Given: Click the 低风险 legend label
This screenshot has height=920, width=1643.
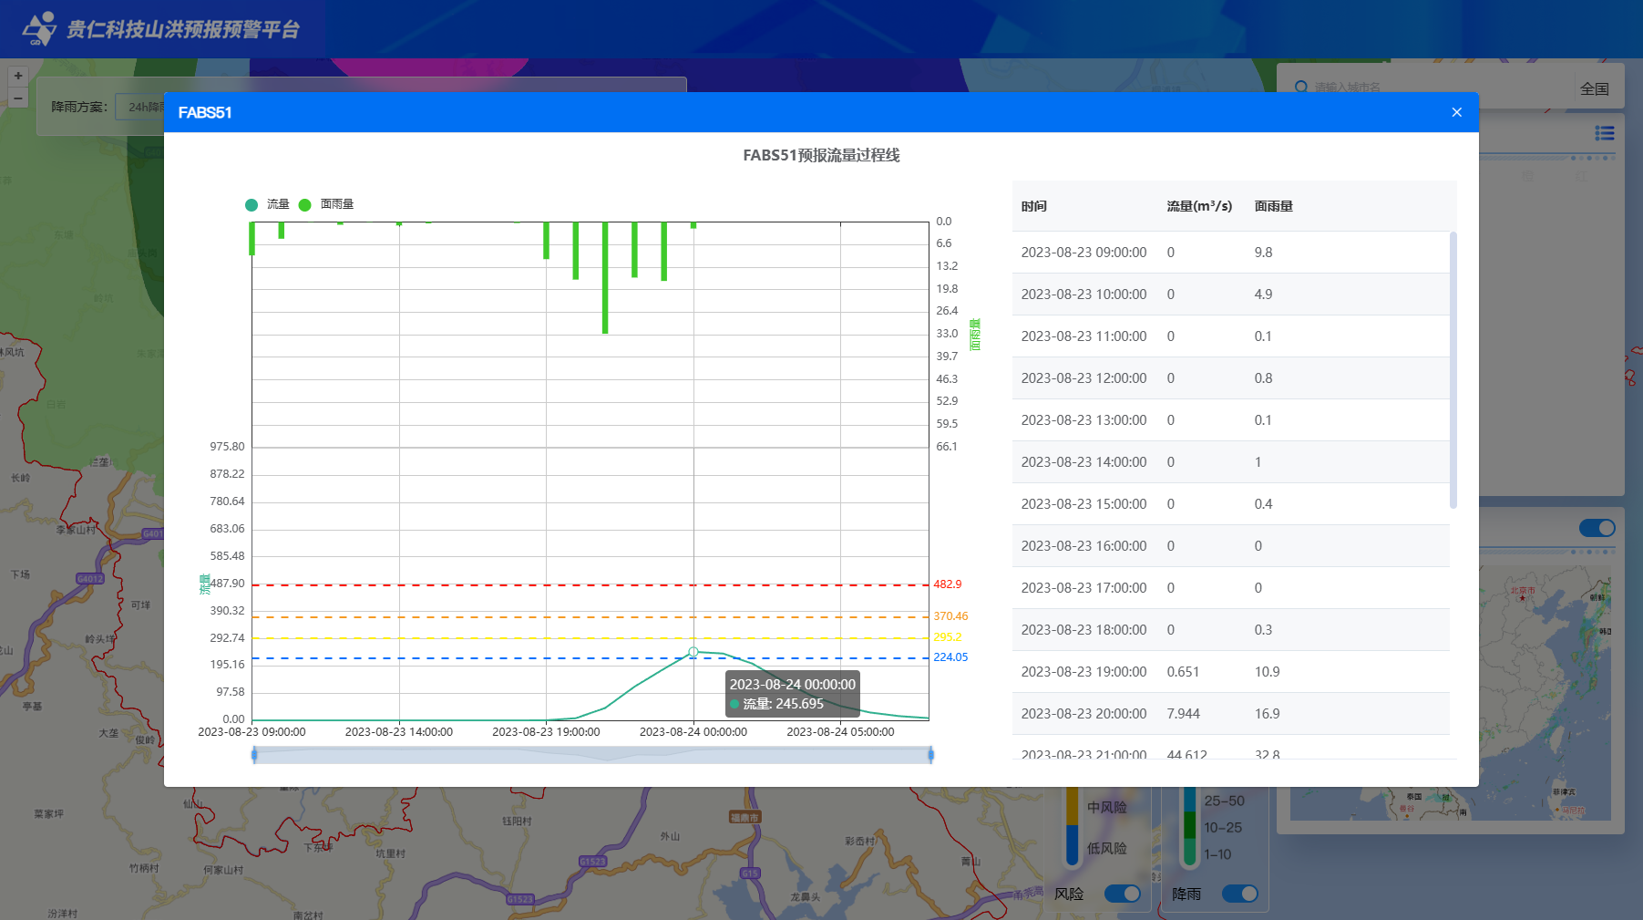Looking at the screenshot, I should click(x=1106, y=848).
